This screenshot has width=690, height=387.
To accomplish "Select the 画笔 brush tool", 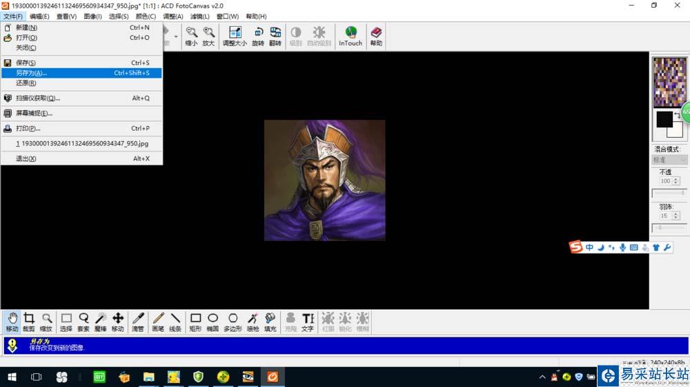I will click(158, 322).
